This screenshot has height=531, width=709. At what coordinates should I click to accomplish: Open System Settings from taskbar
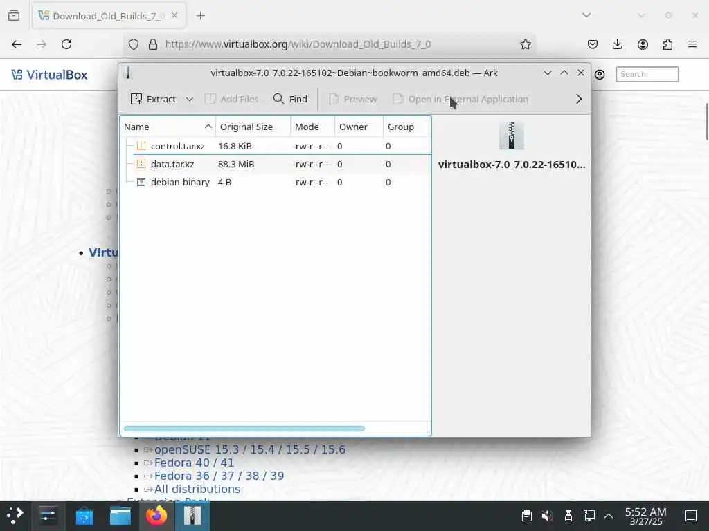pyautogui.click(x=48, y=516)
